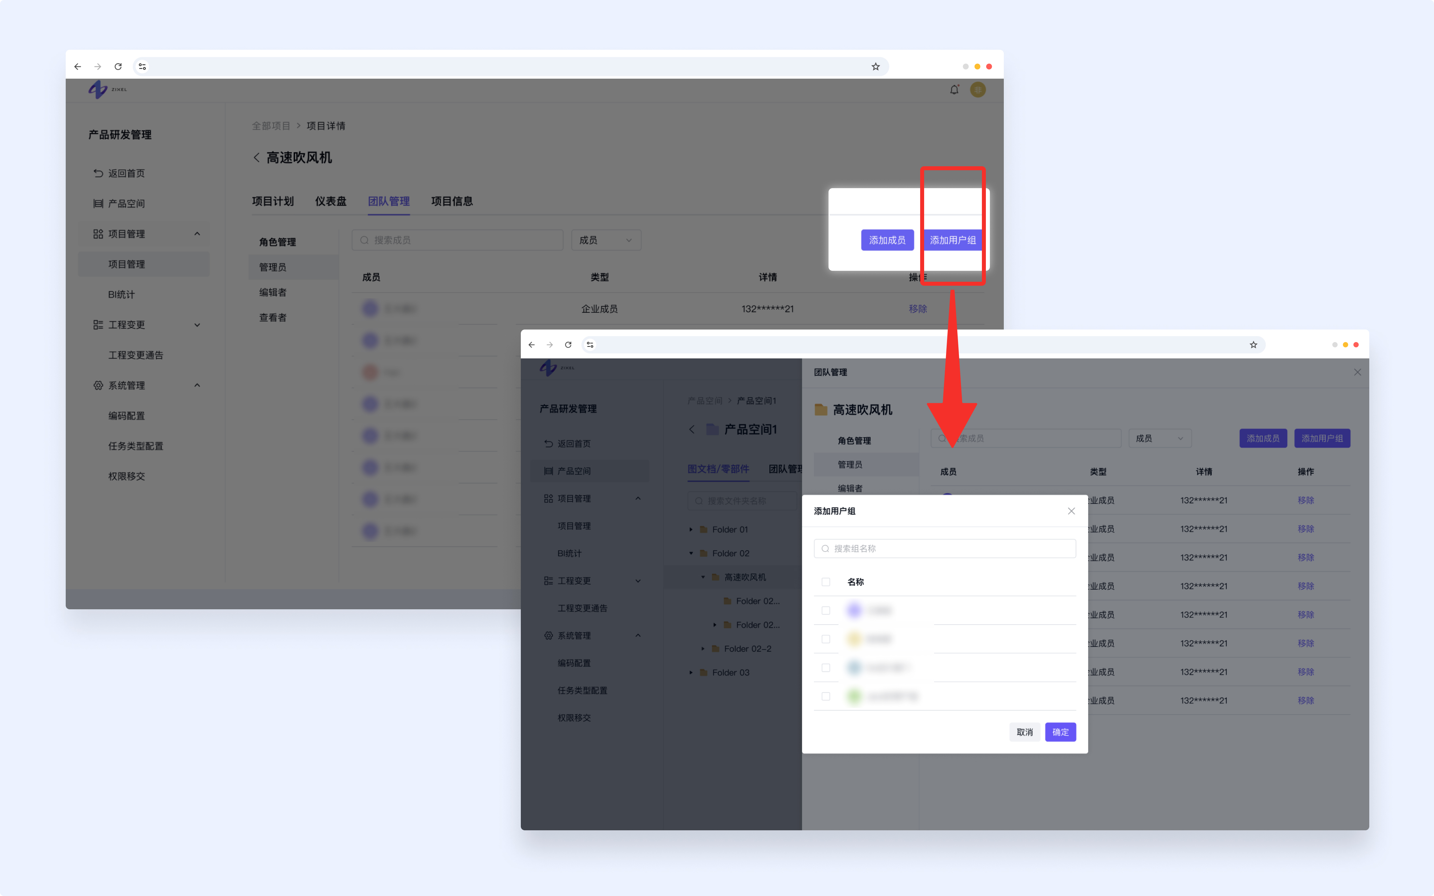
Task: Close the 添加用户组 dialog
Action: [x=1072, y=511]
